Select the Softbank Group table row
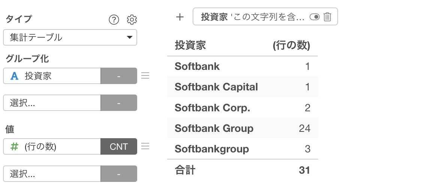 (x=242, y=128)
